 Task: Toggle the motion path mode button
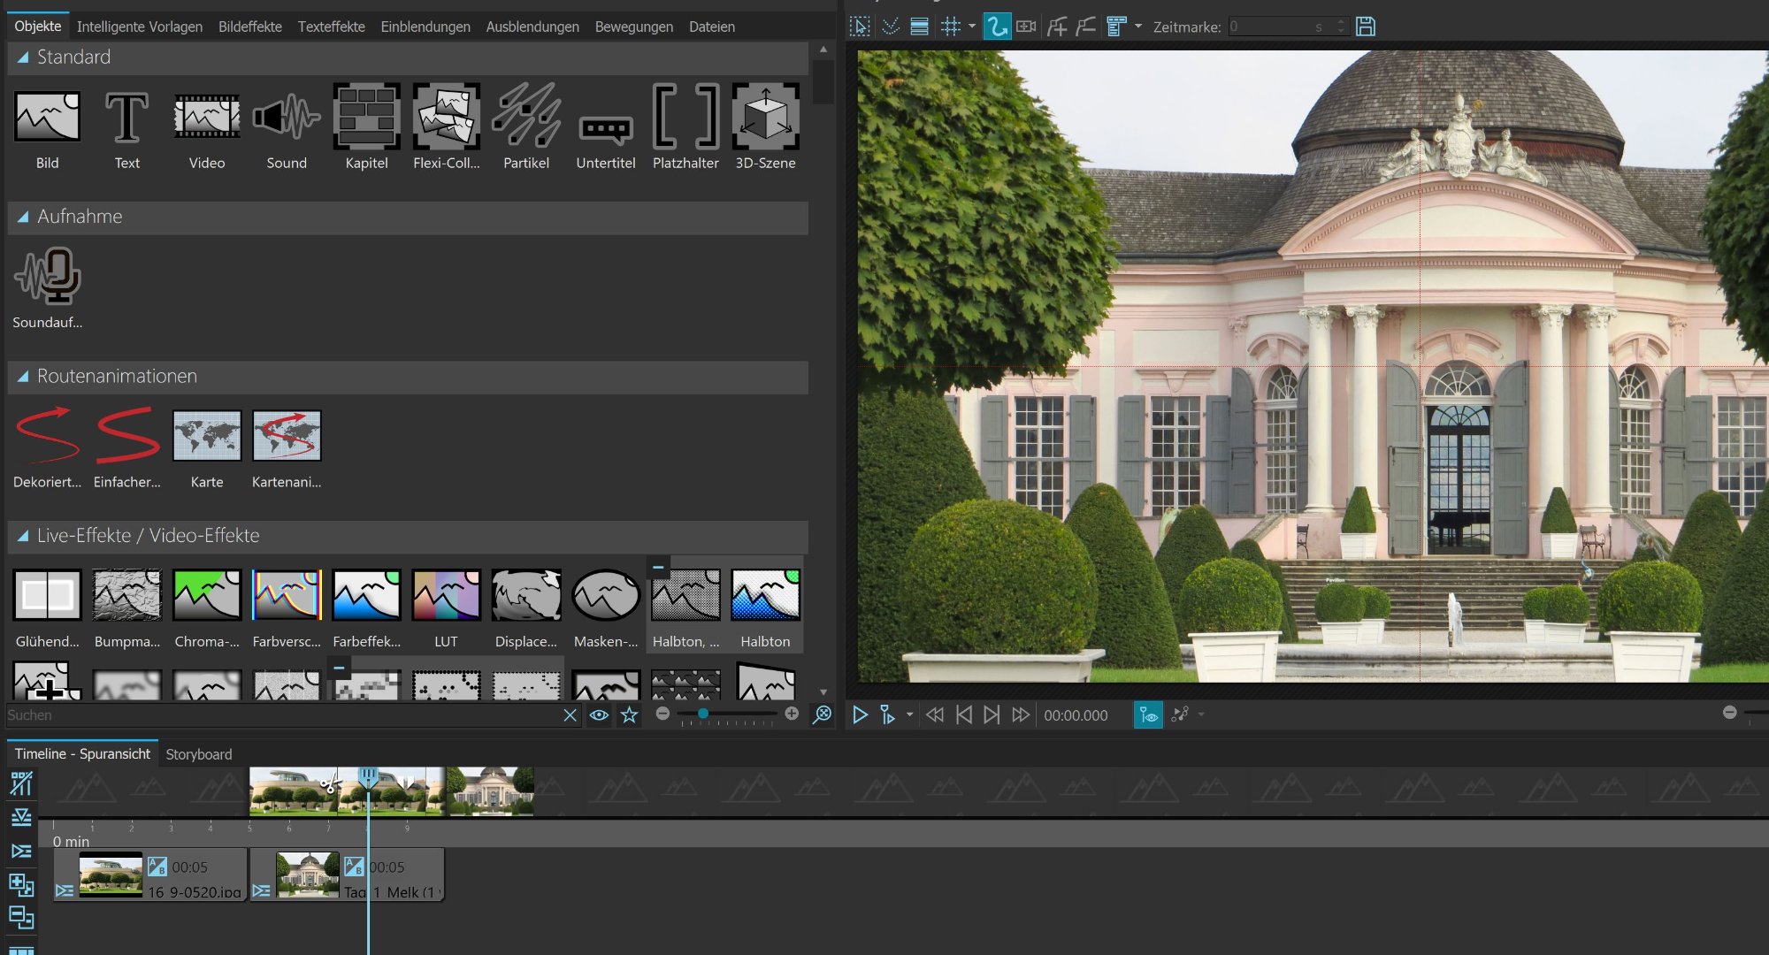(x=997, y=27)
